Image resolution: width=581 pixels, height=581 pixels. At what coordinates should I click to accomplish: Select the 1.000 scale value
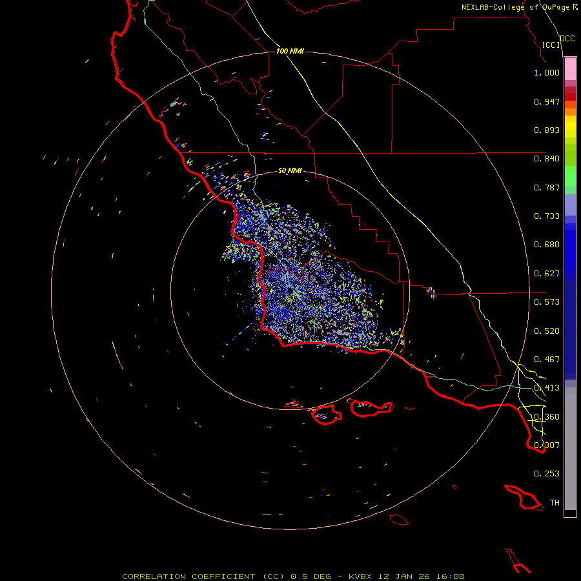point(547,72)
